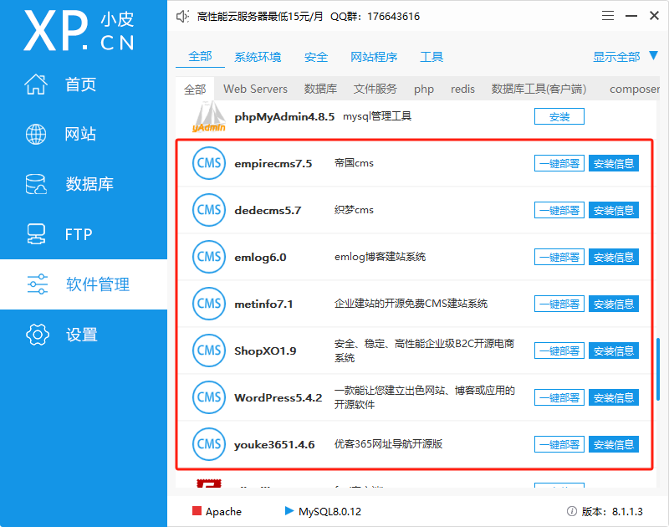Expand the 显示全部 dropdown arrow

(654, 55)
